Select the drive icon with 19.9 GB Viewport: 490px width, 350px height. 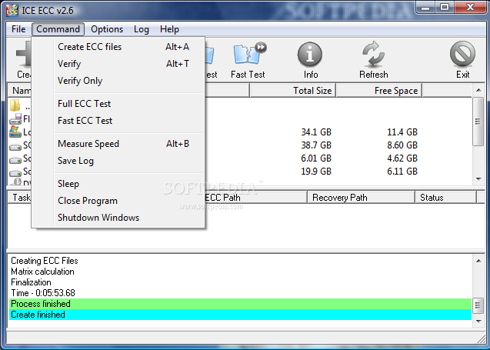click(15, 172)
